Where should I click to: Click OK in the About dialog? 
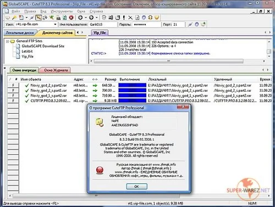tap(136, 186)
